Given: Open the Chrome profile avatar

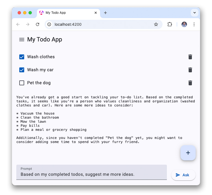Looking at the screenshot, I should 184,24.
